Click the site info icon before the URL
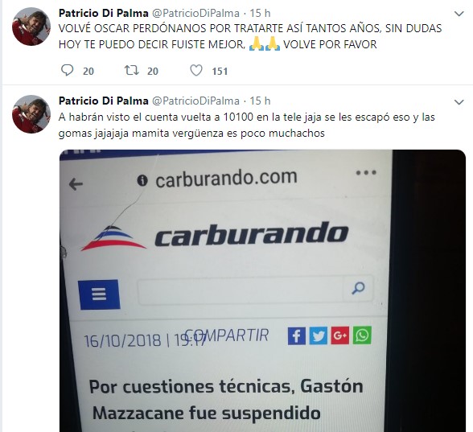 tap(142, 180)
